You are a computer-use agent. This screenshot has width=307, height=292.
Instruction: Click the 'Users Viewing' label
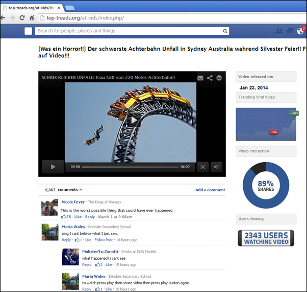coord(251,219)
